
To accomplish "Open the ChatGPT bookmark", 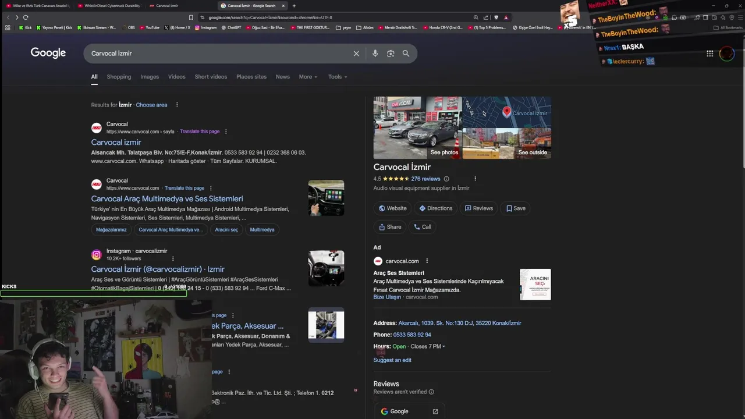I will tap(231, 27).
